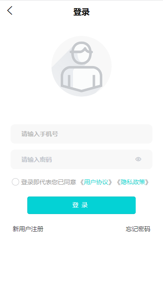Focus the 请输入手机号 phone field

click(x=81, y=134)
